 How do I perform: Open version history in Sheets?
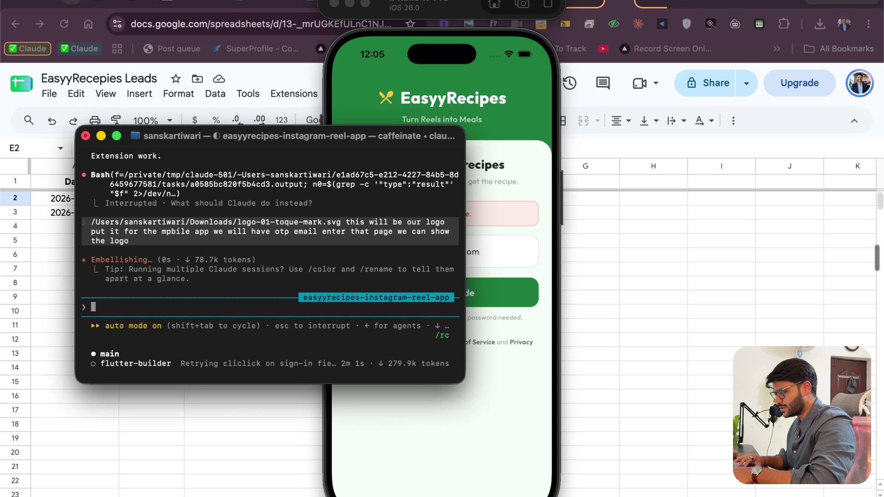click(x=570, y=83)
